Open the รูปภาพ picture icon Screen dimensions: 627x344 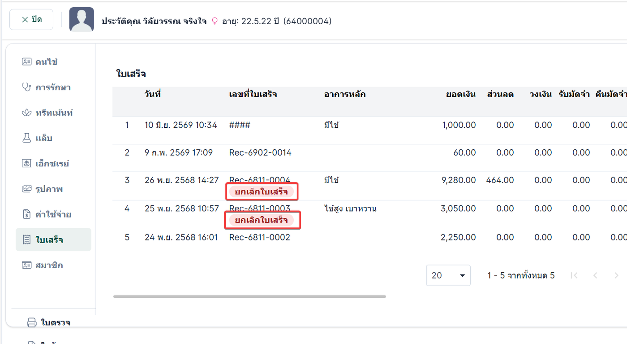[x=26, y=189]
